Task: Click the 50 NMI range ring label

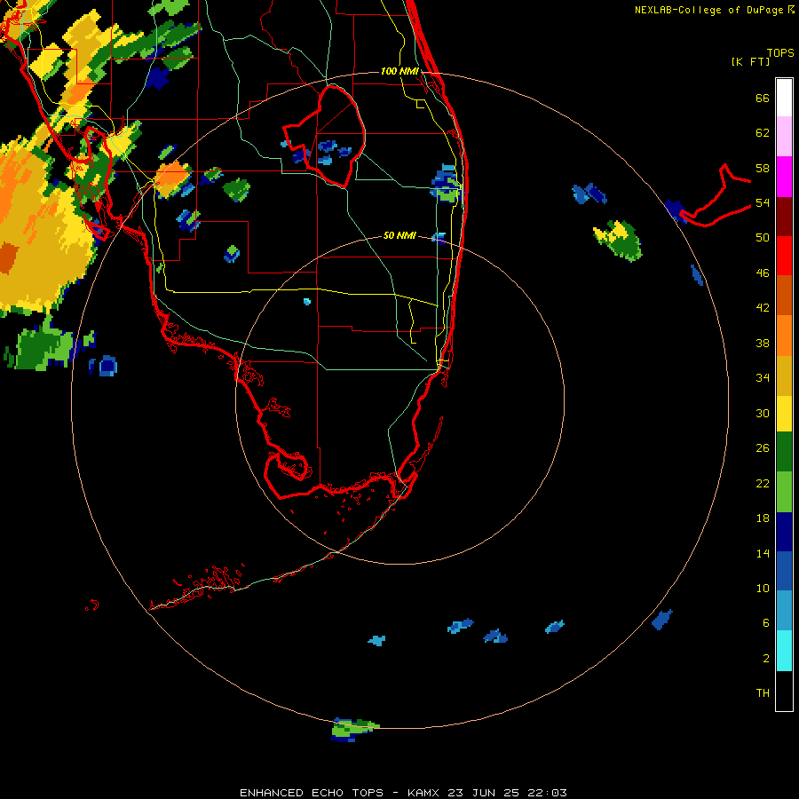Action: [x=399, y=235]
